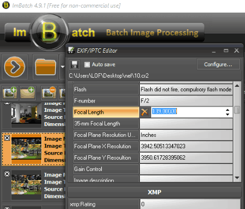
Task: Uncheck the checkbox of the highlighted orange image item
Action: point(7,138)
